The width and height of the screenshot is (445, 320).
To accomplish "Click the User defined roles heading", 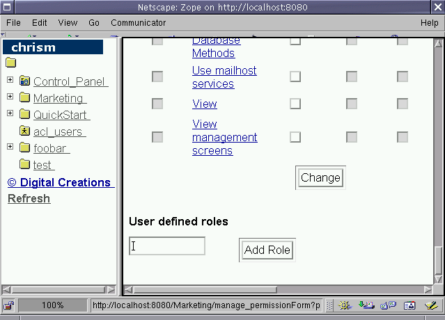I will tap(178, 221).
